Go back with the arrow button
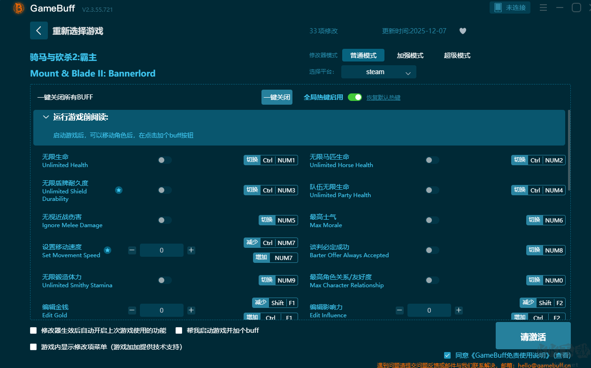Screen dimensions: 591x368 39,31
